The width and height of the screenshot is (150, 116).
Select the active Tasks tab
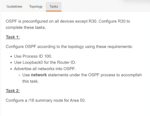[54, 6]
